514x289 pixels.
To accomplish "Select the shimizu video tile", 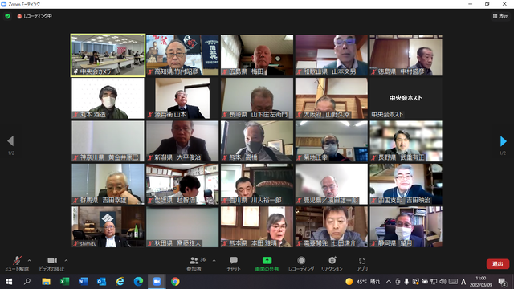I will click(108, 226).
